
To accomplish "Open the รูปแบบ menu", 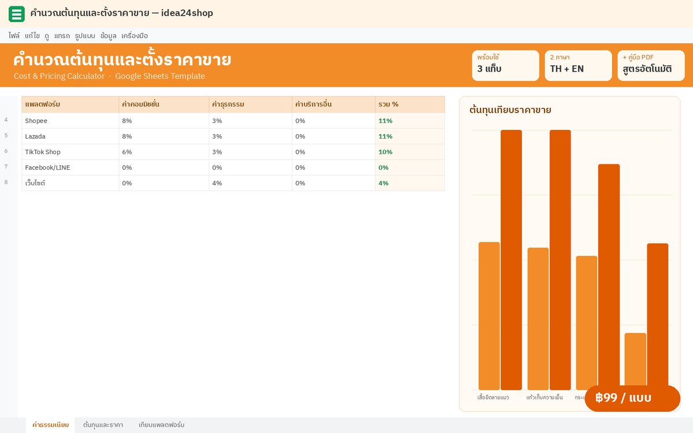I will 85,36.
